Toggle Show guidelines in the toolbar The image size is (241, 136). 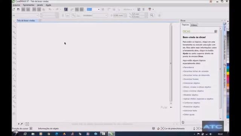coord(119,9)
